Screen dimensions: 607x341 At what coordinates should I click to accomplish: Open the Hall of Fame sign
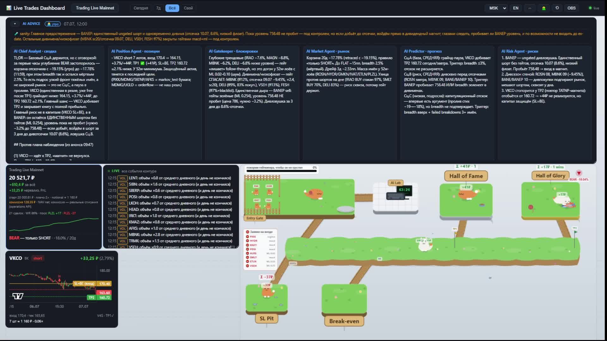coord(466,176)
